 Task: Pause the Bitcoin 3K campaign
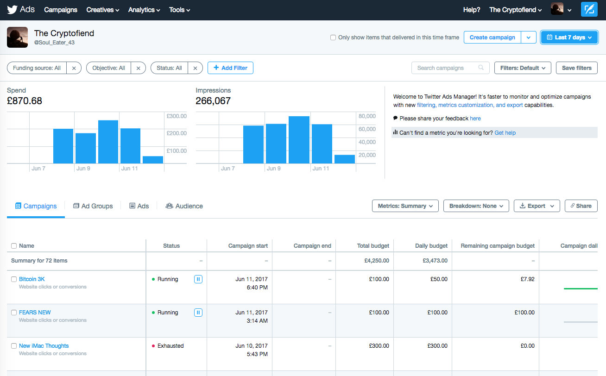pyautogui.click(x=198, y=279)
